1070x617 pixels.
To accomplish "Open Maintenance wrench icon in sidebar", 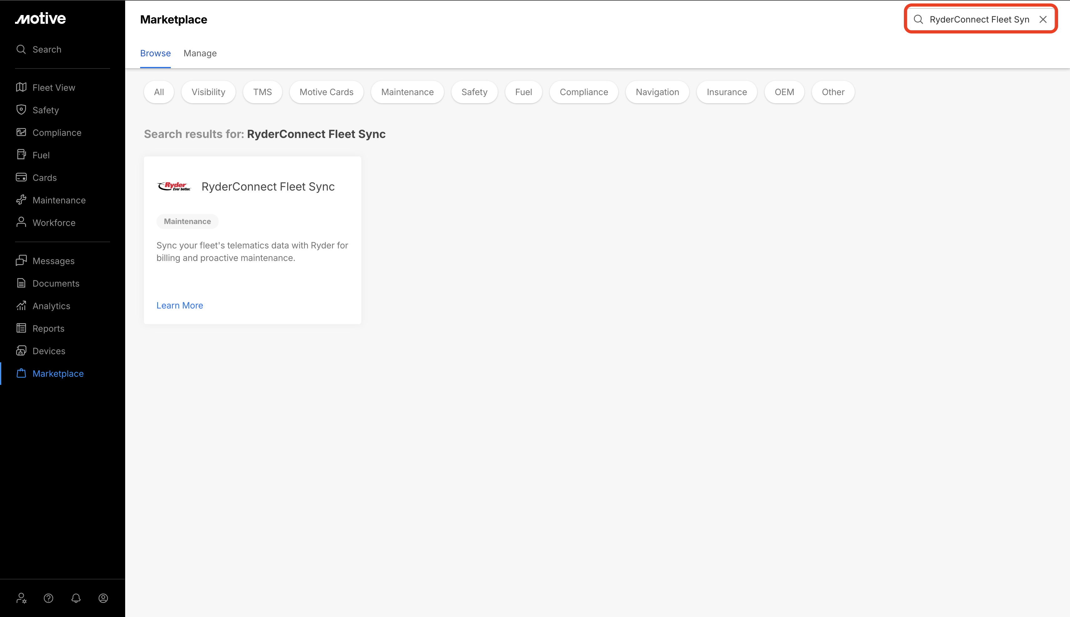I will 21,200.
